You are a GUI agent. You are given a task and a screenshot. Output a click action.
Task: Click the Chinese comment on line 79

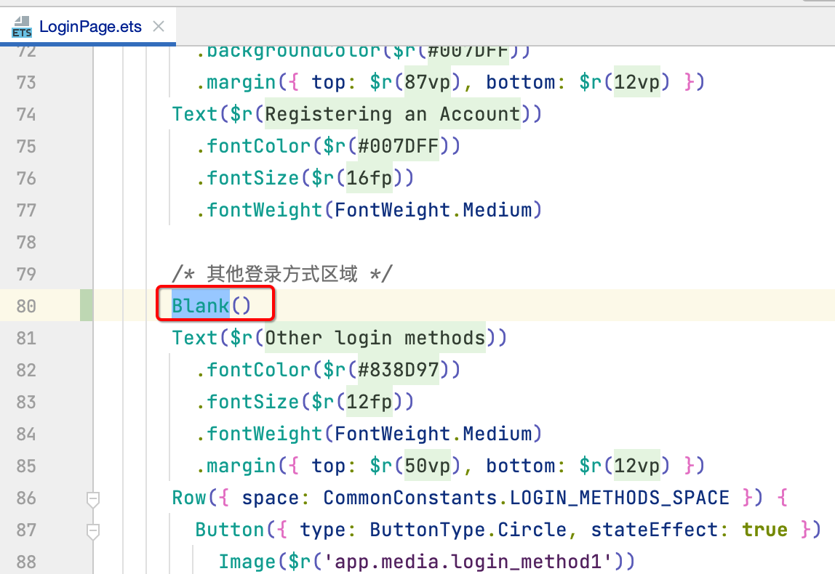pyautogui.click(x=282, y=274)
